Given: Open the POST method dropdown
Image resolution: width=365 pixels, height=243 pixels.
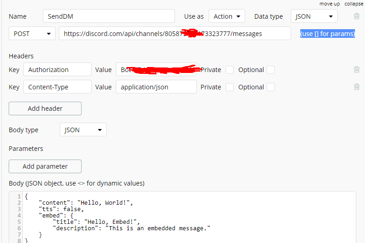Looking at the screenshot, I should tap(32, 33).
